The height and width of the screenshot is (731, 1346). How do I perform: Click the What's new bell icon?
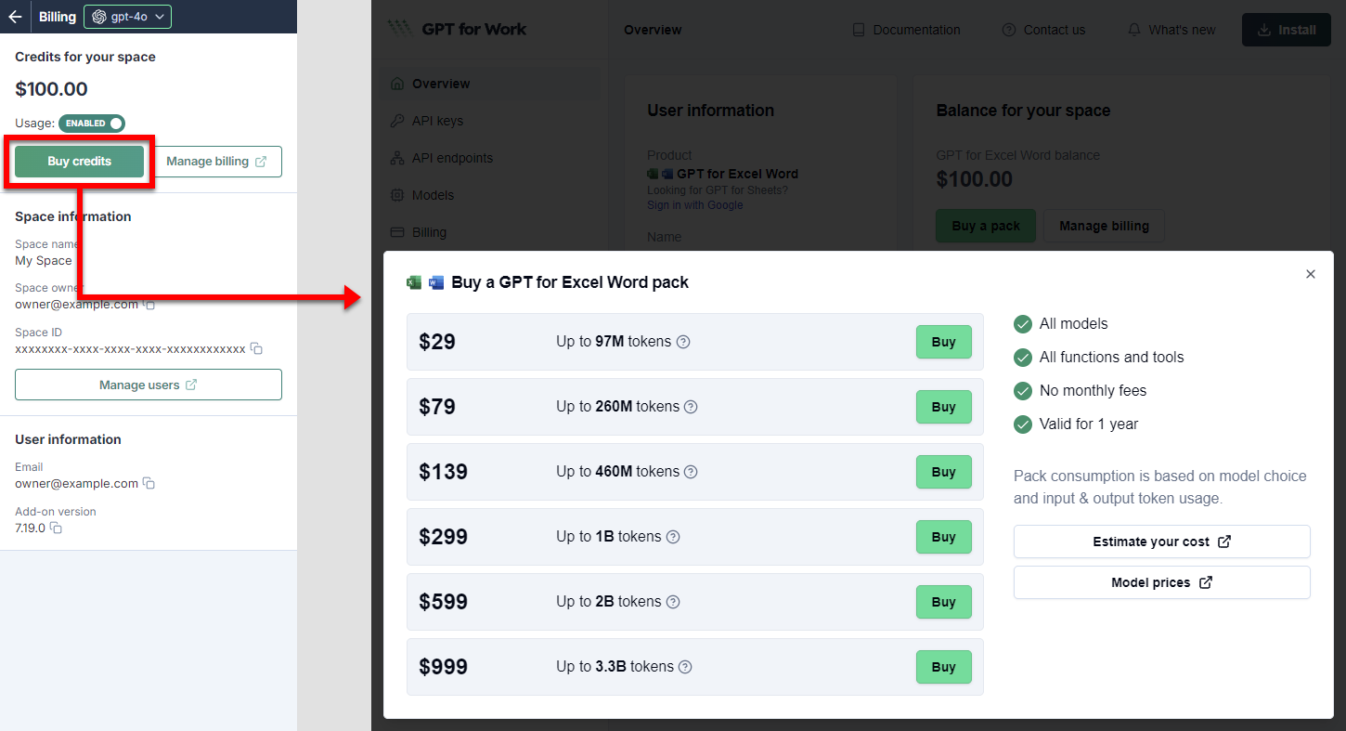1133,29
